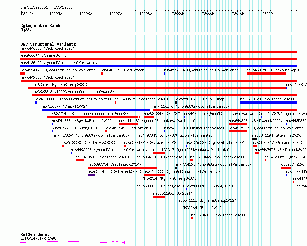Click the red bar of nsv6397754
Image resolution: width=307 pixels, height=246 pixels.
122,168
